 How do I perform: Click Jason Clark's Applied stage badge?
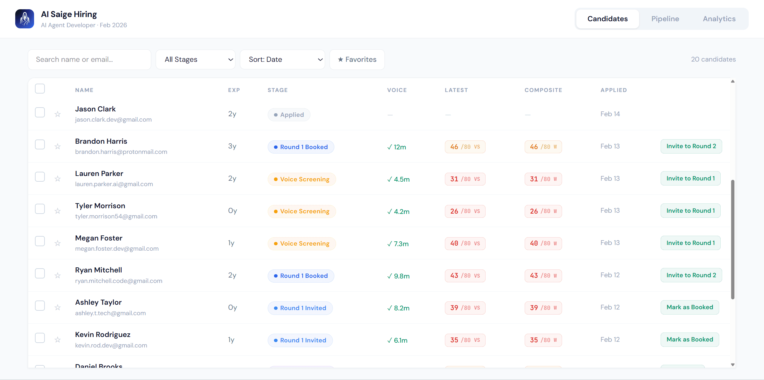click(x=289, y=115)
